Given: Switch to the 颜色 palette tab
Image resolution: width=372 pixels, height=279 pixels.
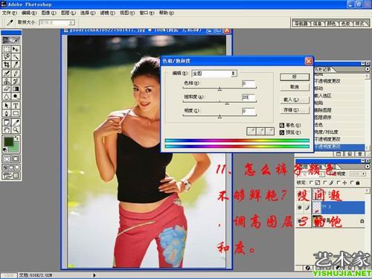Looking at the screenshot, I should coord(331,24).
